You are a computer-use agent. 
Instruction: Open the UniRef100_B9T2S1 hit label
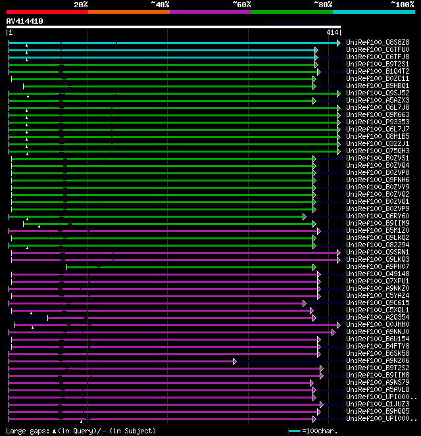[x=378, y=64]
